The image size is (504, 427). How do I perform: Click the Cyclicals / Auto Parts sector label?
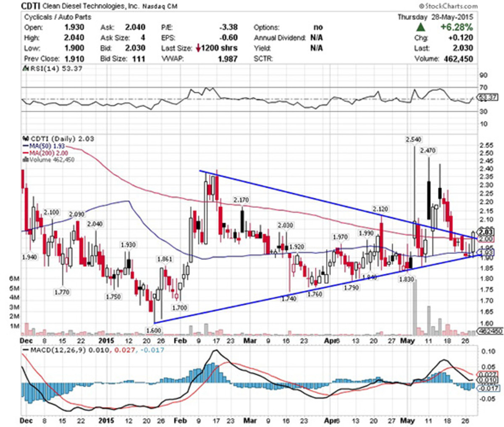pos(58,17)
